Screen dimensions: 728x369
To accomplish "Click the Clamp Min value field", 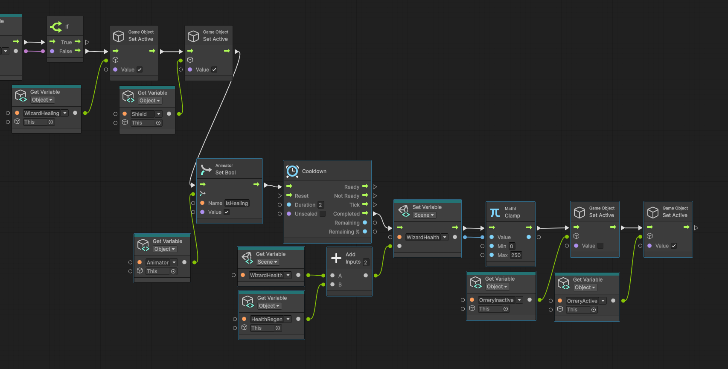I will click(x=512, y=246).
